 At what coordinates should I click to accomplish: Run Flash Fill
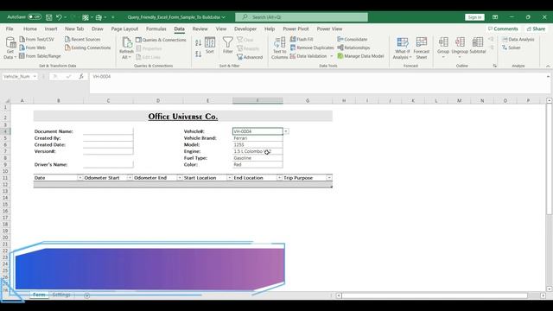(302, 39)
